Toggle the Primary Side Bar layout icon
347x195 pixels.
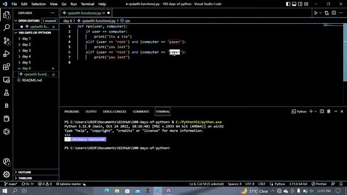(288, 4)
